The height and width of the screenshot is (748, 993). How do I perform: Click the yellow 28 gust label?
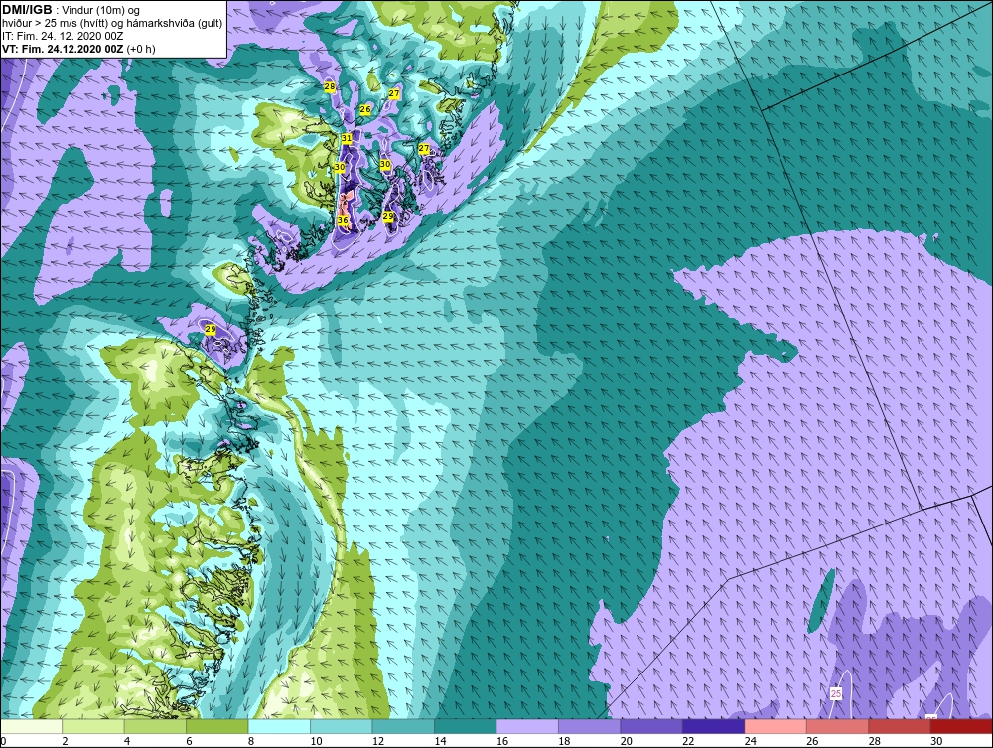click(x=330, y=86)
